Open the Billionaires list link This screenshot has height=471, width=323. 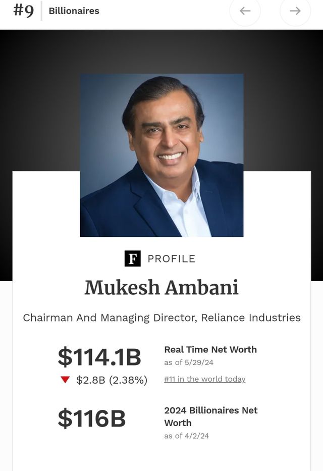pyautogui.click(x=74, y=11)
